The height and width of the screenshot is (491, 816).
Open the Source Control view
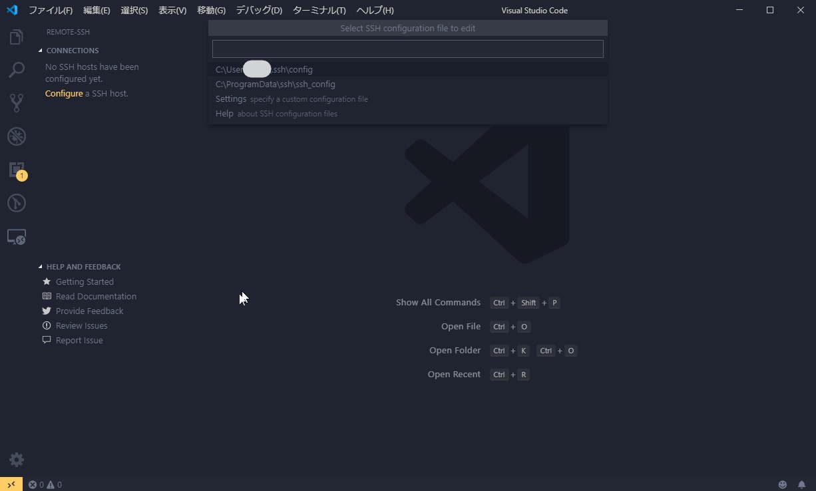coord(16,103)
